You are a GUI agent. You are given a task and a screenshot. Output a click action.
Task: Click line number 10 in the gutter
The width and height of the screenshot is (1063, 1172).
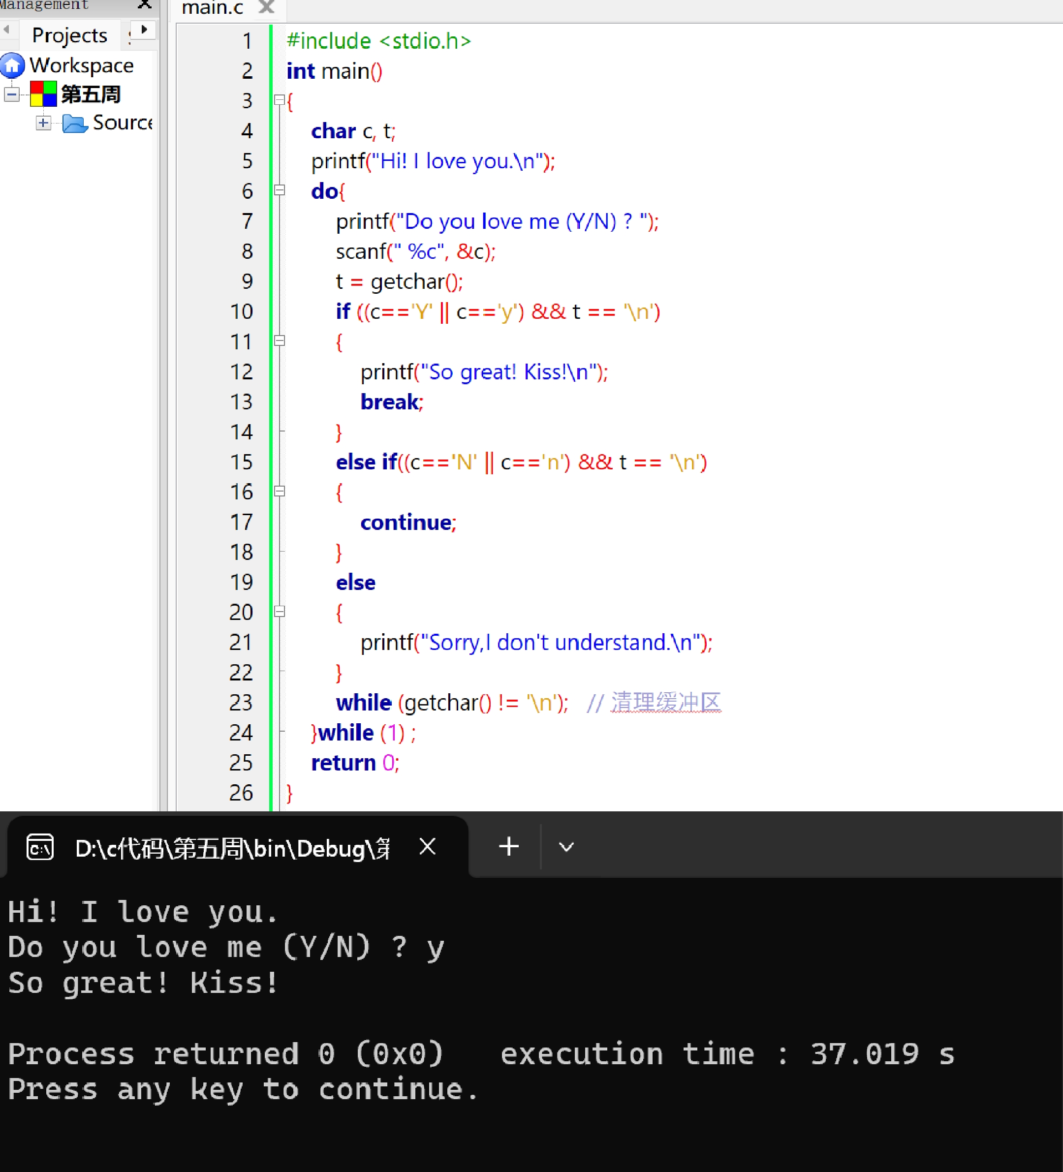tap(240, 311)
